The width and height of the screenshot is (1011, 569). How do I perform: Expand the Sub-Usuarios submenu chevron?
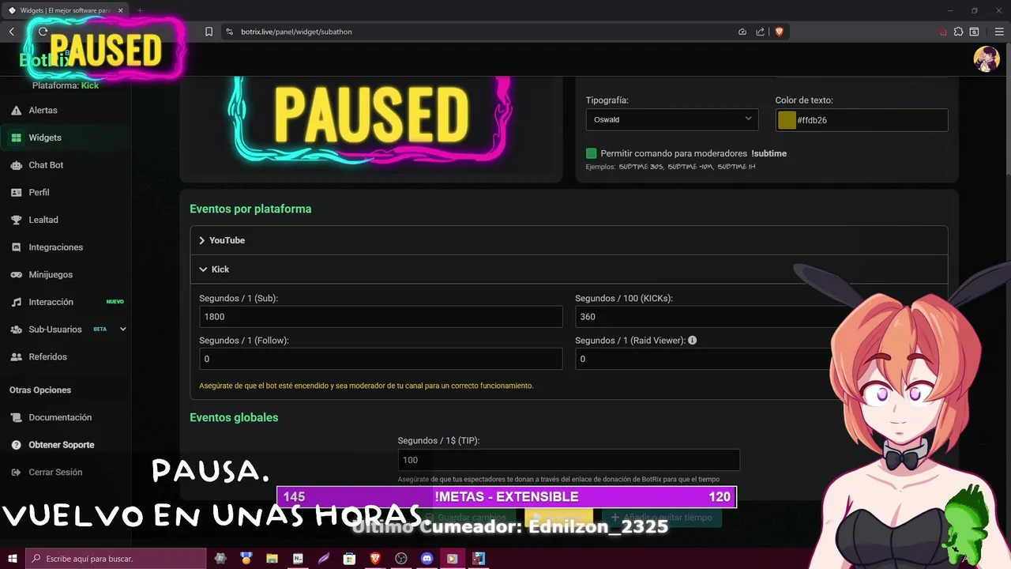[122, 330]
